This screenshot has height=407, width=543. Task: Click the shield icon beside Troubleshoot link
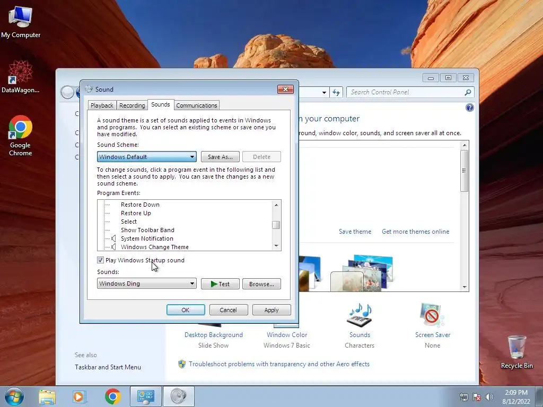[182, 364]
